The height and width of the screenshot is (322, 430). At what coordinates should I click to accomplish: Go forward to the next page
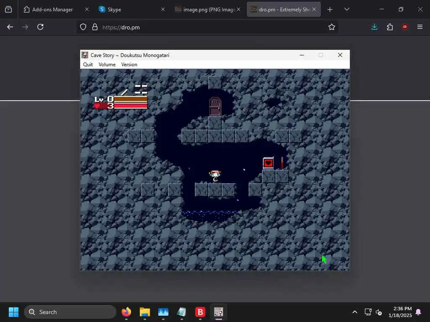coord(25,27)
